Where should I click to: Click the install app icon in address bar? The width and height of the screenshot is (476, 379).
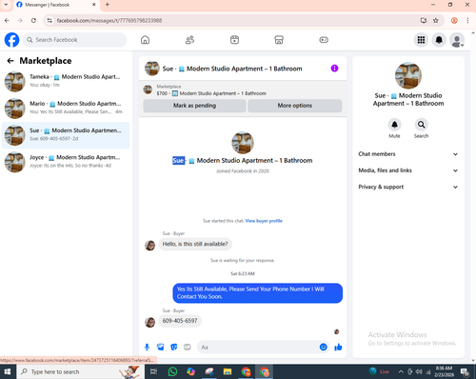[x=424, y=21]
